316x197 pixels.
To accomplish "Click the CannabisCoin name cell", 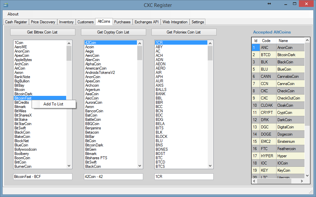I will (x=290, y=77).
